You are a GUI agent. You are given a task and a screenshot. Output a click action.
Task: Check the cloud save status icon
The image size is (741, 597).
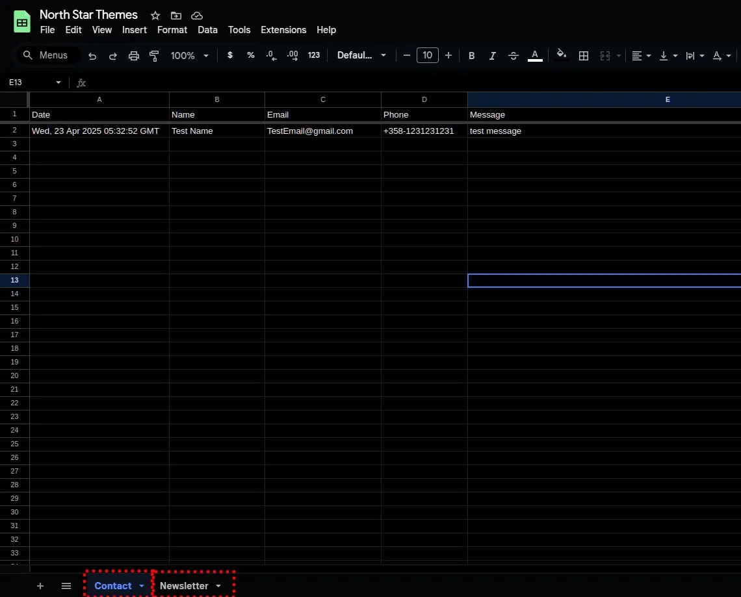click(196, 16)
